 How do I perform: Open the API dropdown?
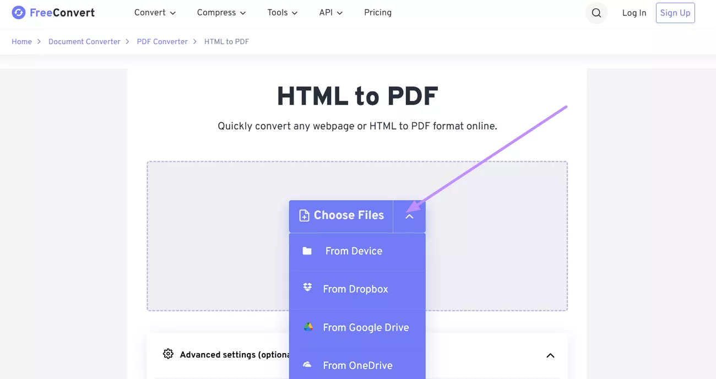point(330,12)
